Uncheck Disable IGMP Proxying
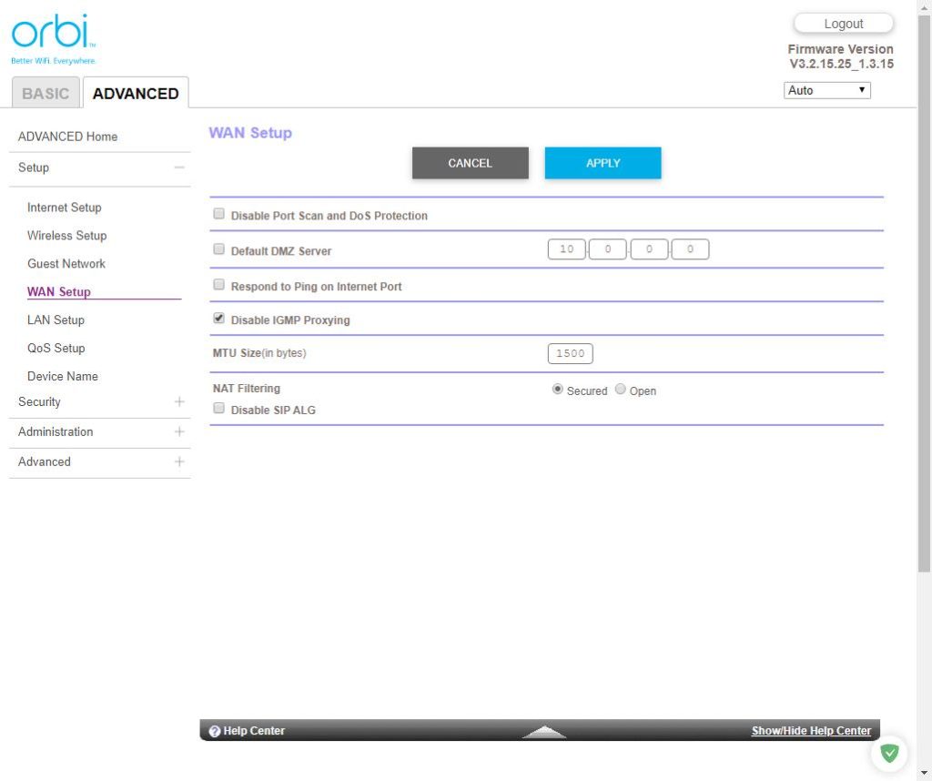The image size is (932, 781). pos(218,319)
